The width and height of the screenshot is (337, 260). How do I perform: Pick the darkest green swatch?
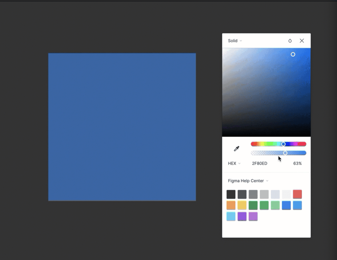pos(253,205)
